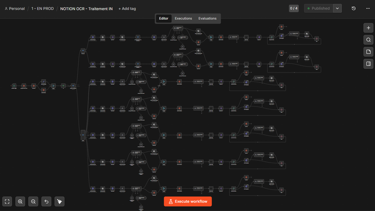Click the fit-to-view zoom icon

[x=7, y=202]
